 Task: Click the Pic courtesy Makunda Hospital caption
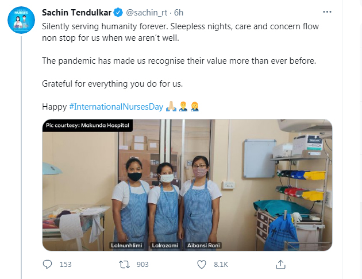87,125
